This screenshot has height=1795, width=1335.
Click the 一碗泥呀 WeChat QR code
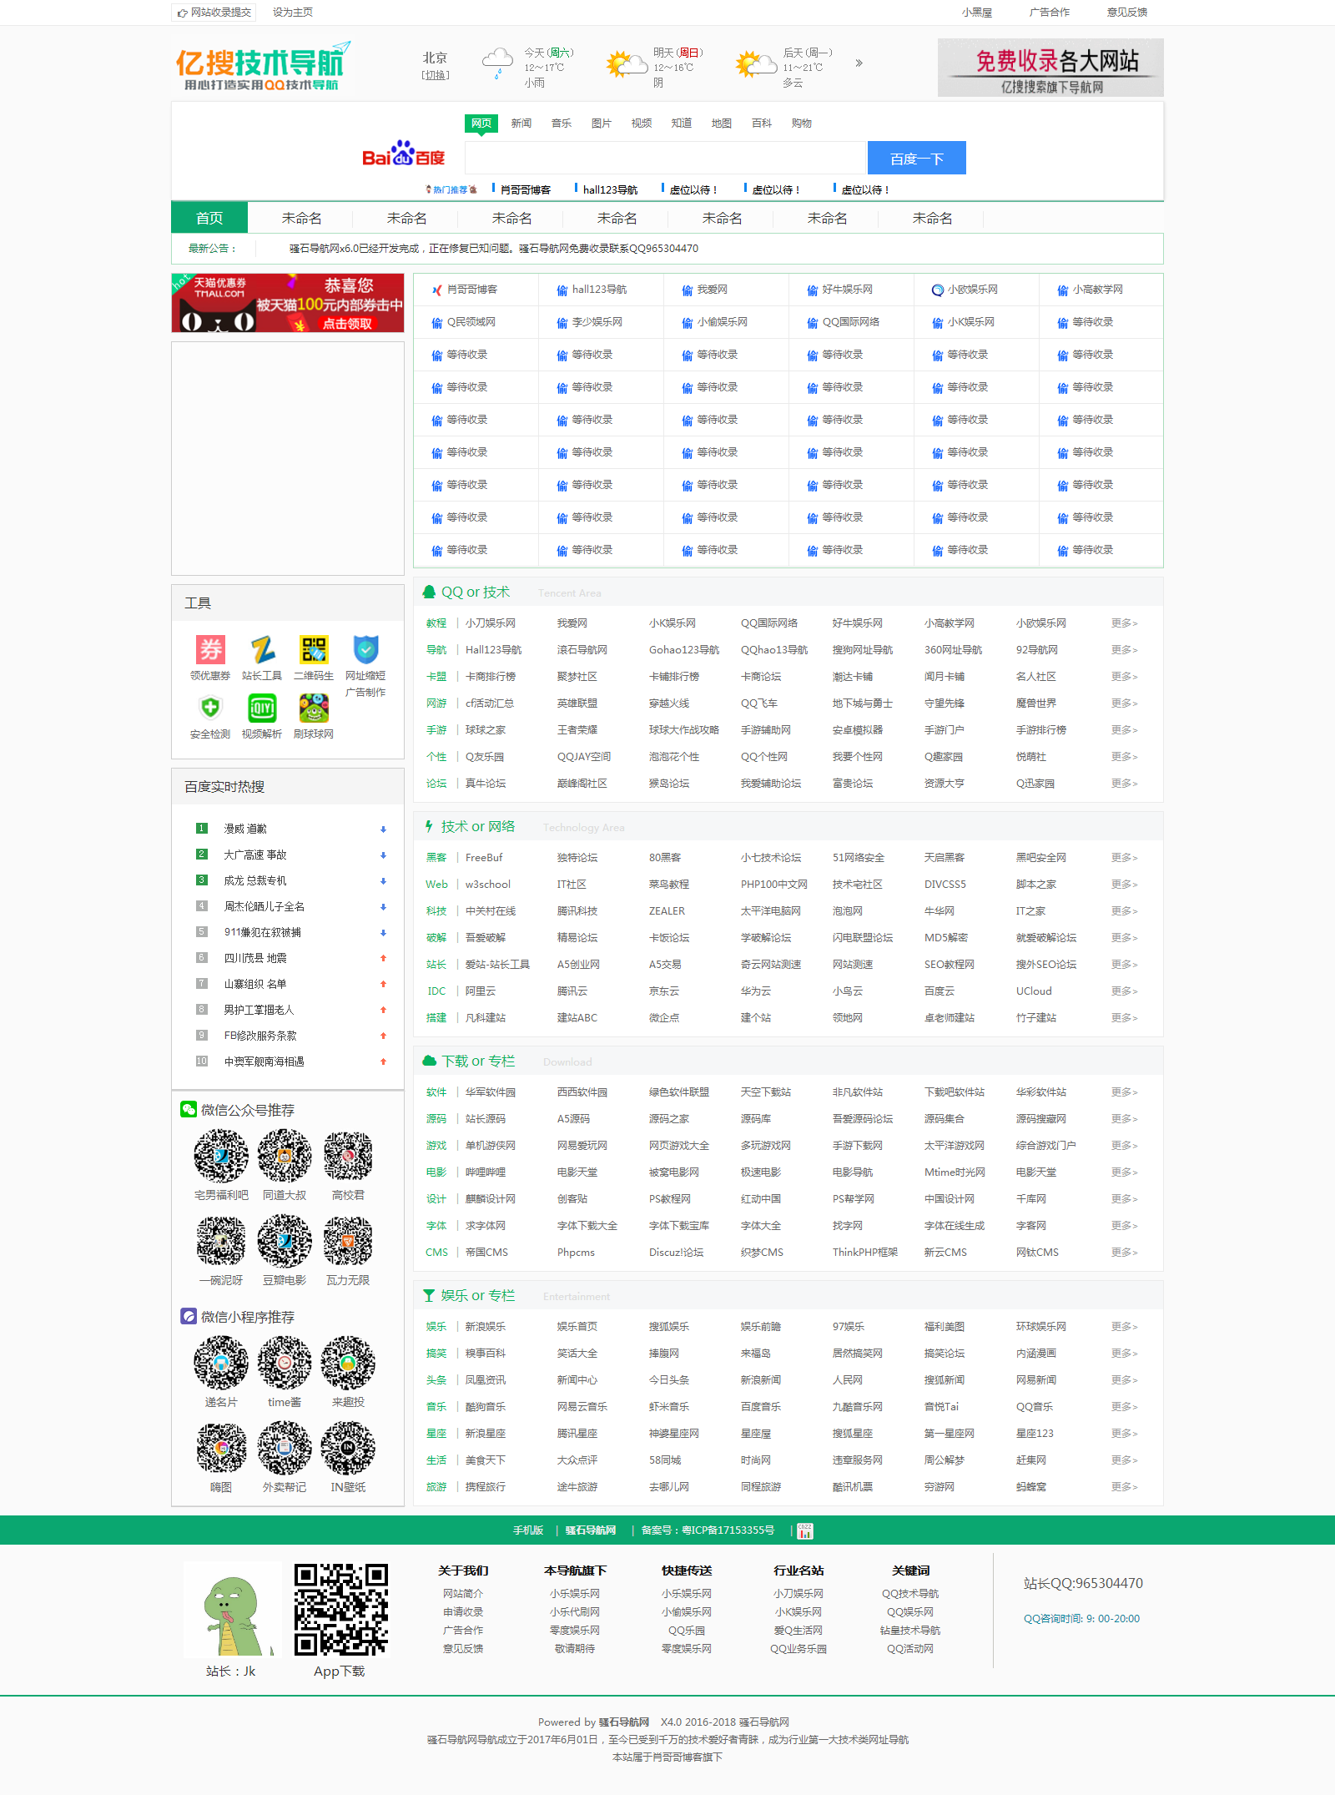(x=221, y=1241)
